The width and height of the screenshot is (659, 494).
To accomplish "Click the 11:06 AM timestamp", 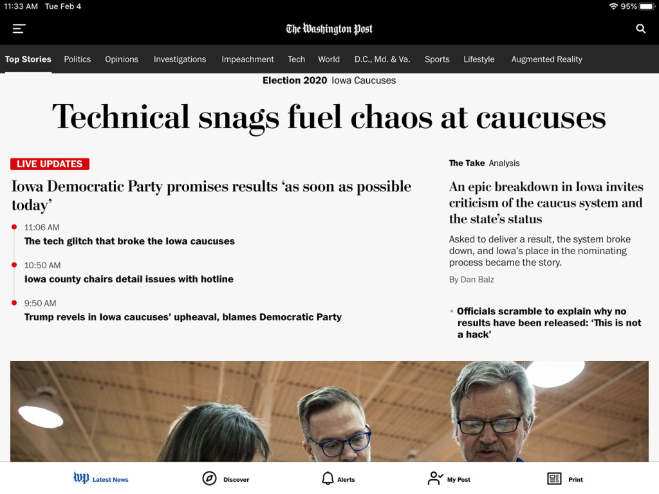I will click(42, 227).
